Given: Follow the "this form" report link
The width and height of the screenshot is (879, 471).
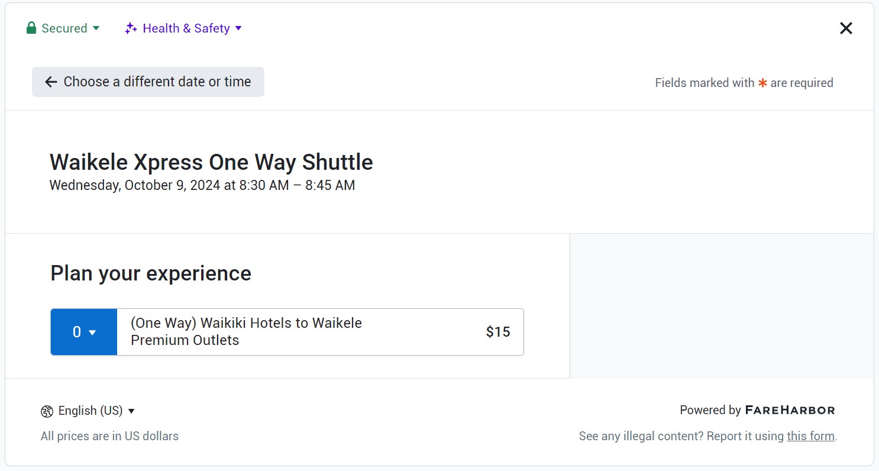Looking at the screenshot, I should [x=810, y=436].
